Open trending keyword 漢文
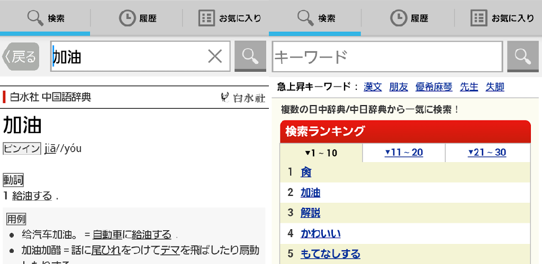 coord(373,87)
